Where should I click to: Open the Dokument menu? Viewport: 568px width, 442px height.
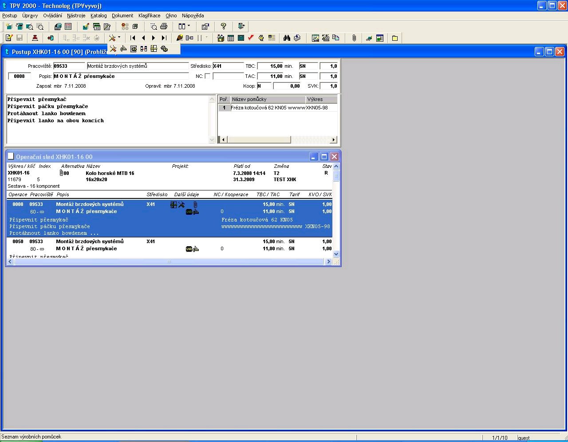(x=122, y=16)
